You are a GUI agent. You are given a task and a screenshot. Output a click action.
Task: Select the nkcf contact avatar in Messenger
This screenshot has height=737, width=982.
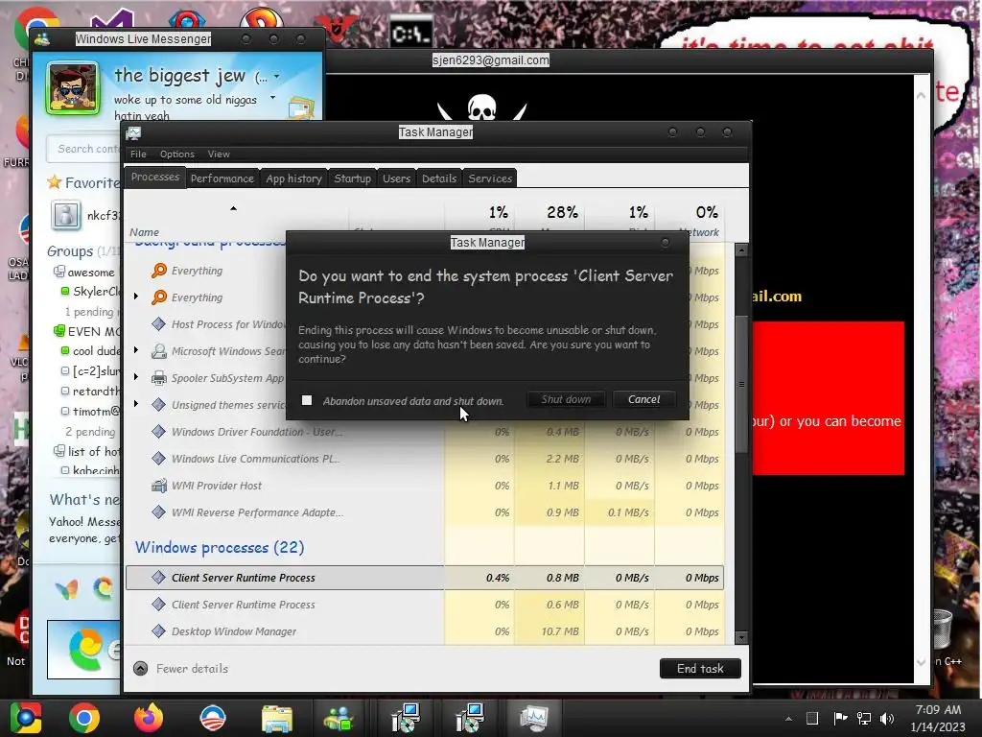pos(66,214)
